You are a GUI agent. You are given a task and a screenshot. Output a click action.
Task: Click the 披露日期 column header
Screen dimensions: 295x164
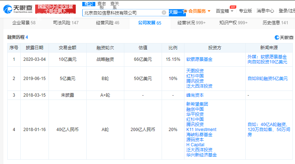[x=35, y=48]
